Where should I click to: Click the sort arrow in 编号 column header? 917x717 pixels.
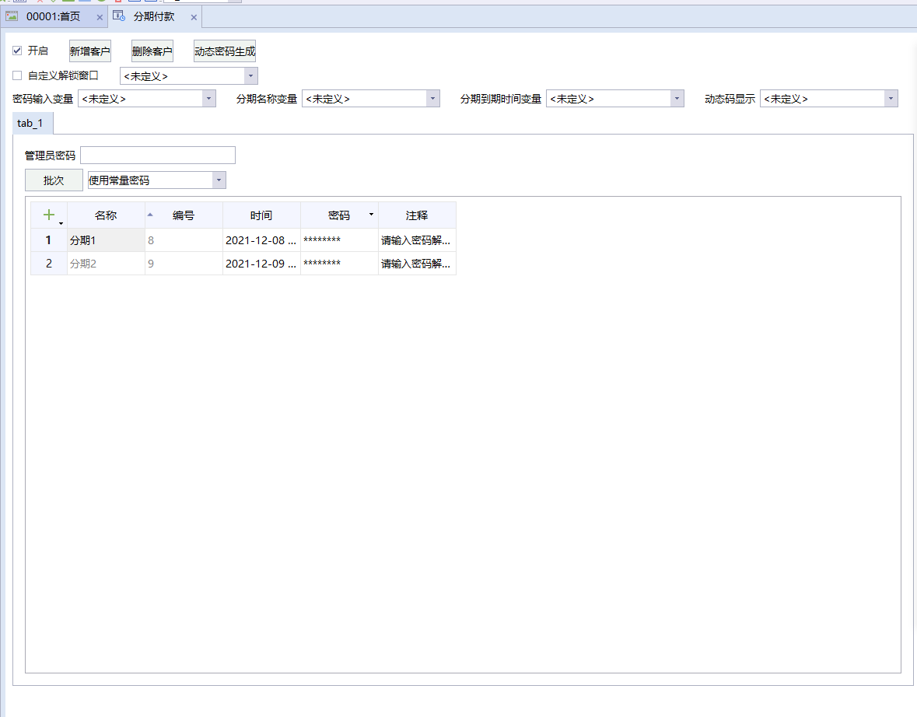click(x=150, y=215)
